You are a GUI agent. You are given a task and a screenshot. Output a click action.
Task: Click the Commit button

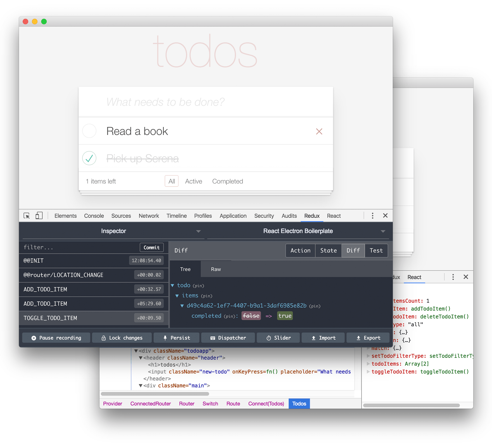(x=151, y=247)
